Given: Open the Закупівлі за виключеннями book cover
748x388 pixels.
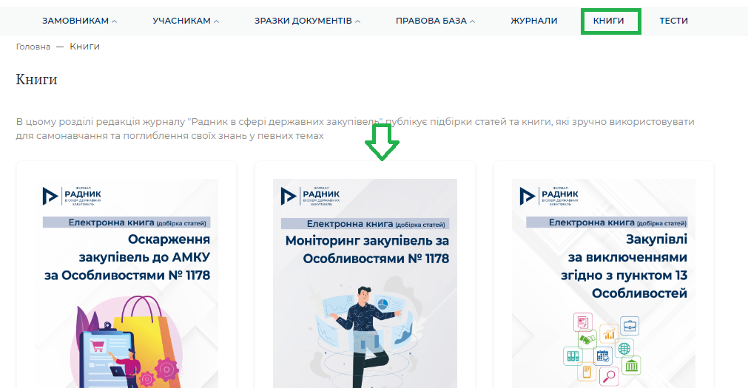Looking at the screenshot, I should click(604, 284).
